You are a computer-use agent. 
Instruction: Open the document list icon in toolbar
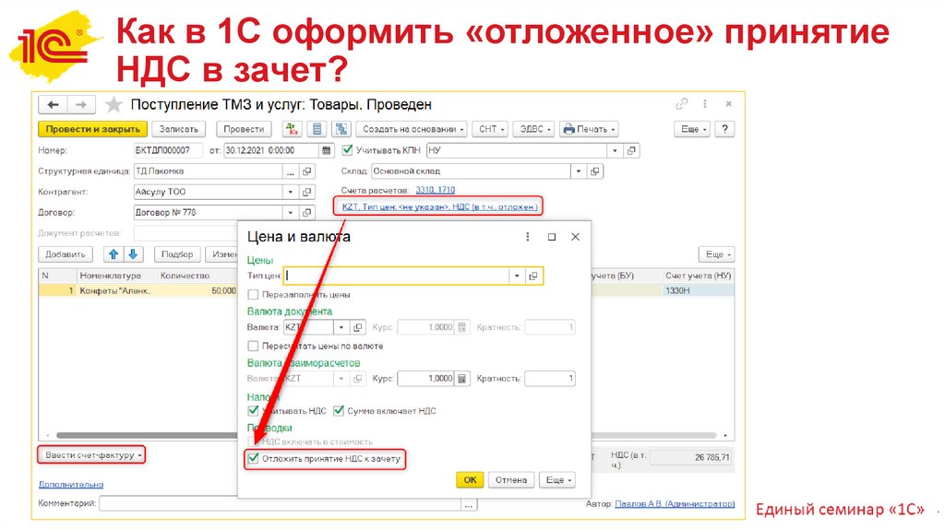point(317,129)
